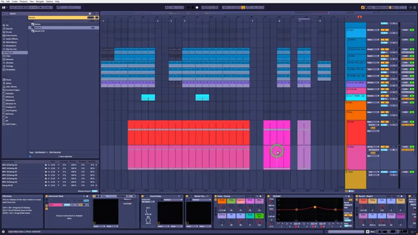Clear the browser search with the round button
The image size is (418, 235).
point(90,14)
